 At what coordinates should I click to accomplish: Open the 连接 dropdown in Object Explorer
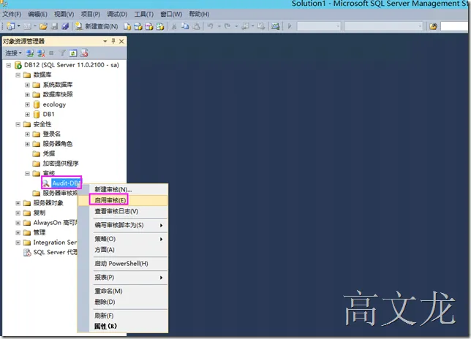point(13,53)
